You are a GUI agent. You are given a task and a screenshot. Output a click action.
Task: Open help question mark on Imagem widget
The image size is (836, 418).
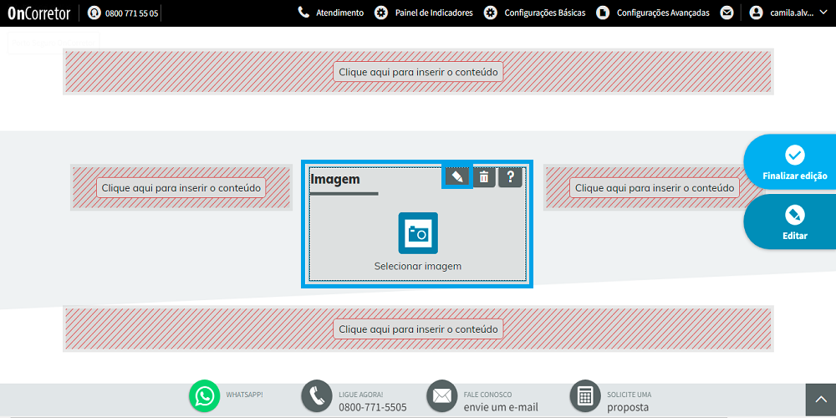click(510, 177)
